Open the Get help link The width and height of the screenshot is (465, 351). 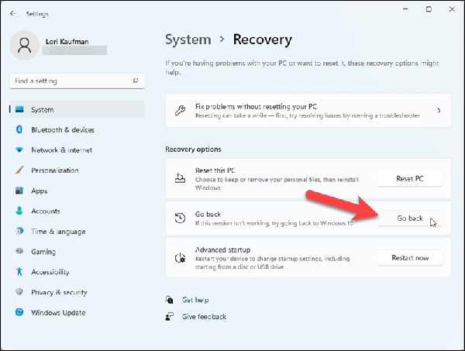point(195,300)
